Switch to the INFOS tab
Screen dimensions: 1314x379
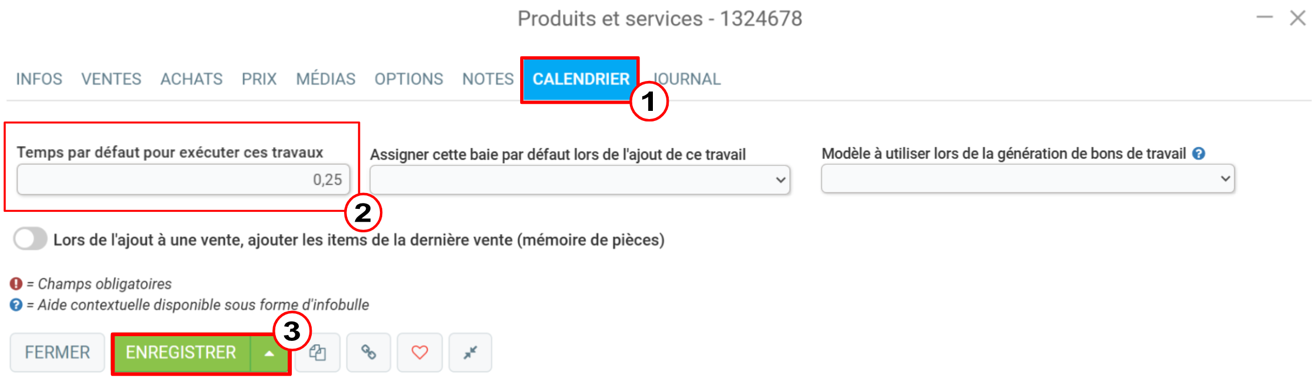tap(39, 79)
